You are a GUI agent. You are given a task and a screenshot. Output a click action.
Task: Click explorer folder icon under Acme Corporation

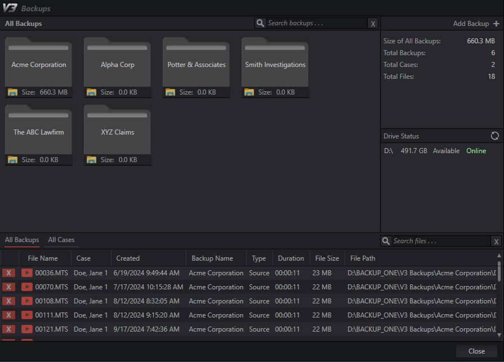point(12,92)
